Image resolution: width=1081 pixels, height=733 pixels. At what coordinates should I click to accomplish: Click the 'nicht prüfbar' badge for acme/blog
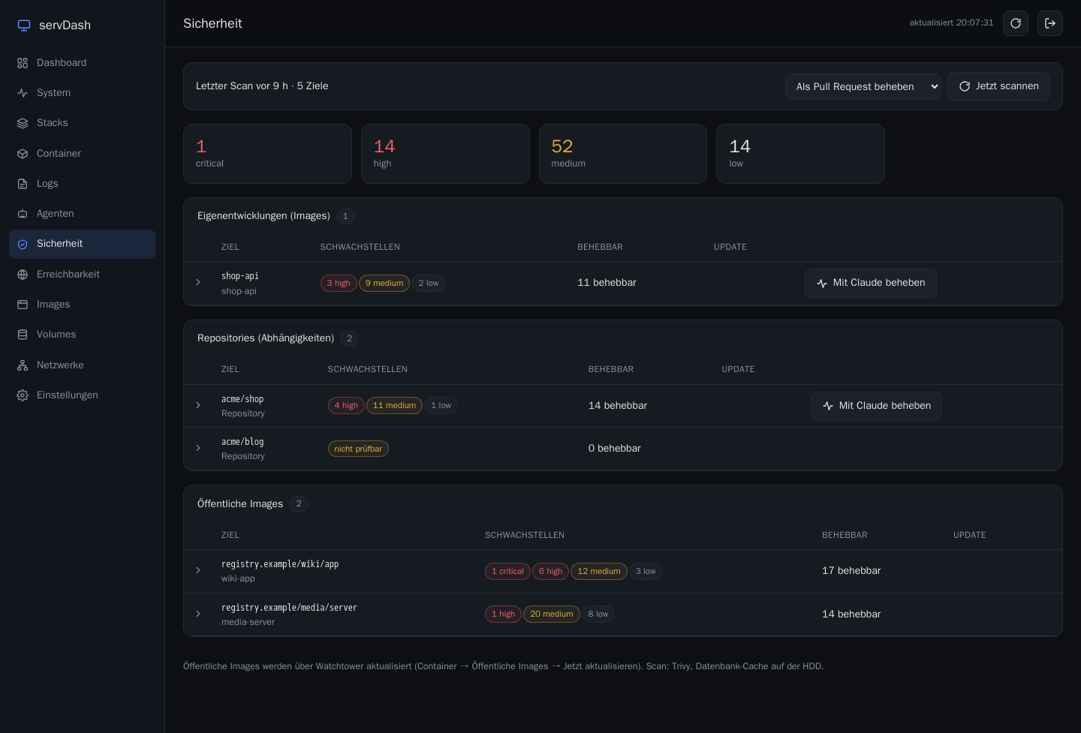358,449
